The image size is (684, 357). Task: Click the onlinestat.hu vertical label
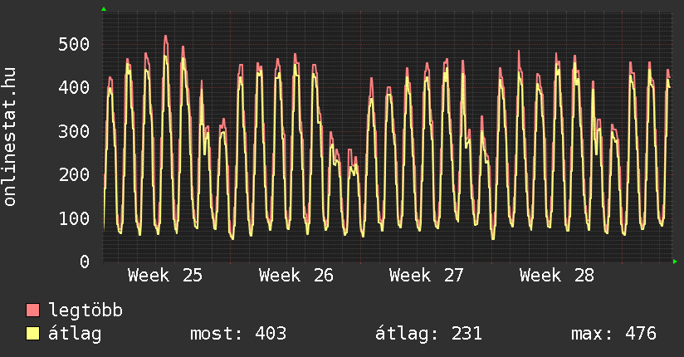[10, 137]
